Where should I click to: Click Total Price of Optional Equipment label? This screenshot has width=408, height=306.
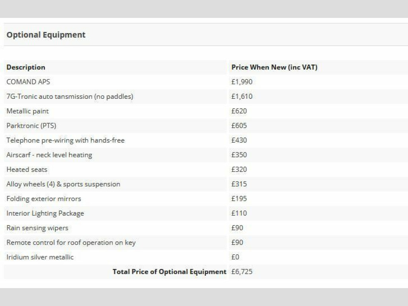point(169,272)
